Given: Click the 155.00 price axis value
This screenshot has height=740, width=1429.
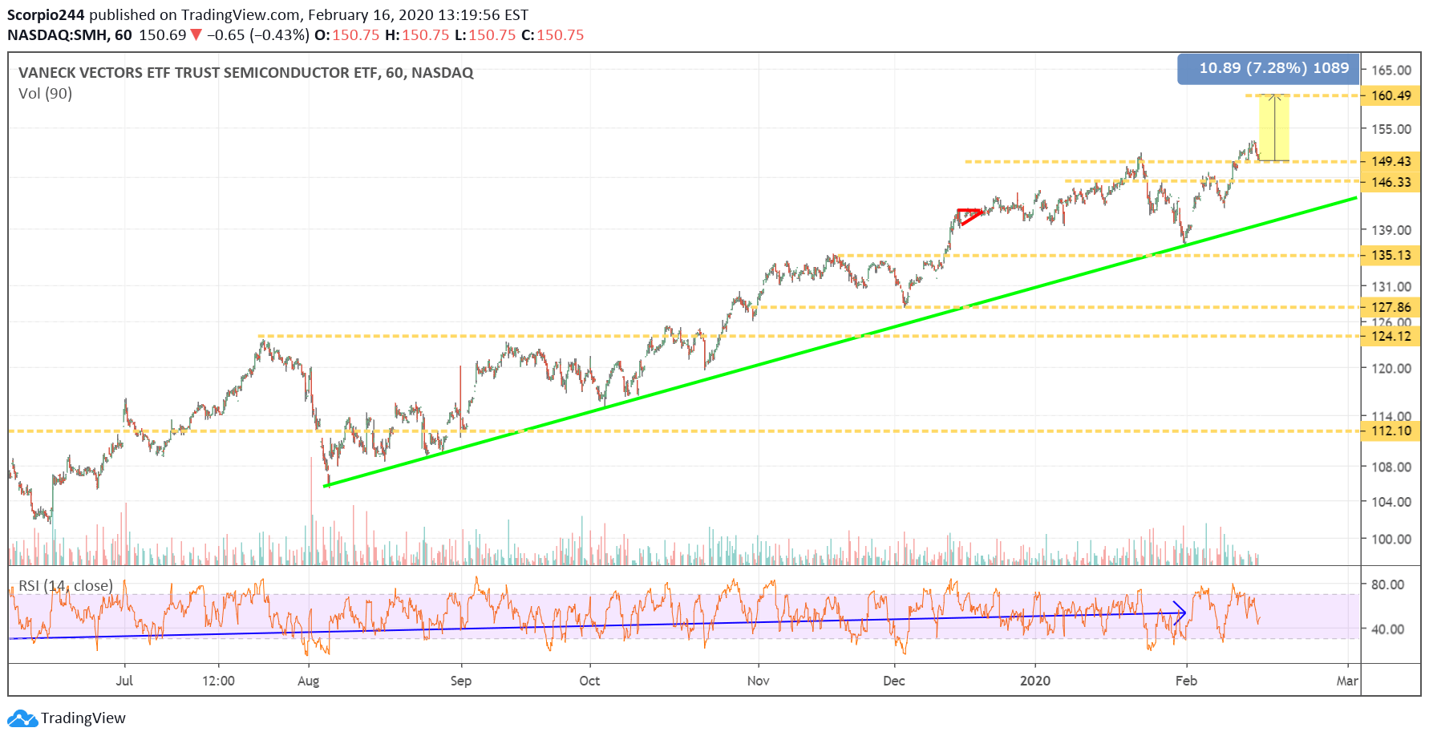Looking at the screenshot, I should click(x=1391, y=128).
